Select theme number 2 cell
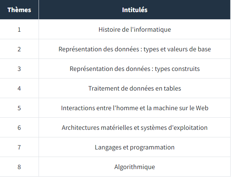Viewport: 231px width, 177px height. 19,49
